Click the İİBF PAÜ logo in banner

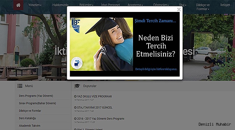pos(76,26)
